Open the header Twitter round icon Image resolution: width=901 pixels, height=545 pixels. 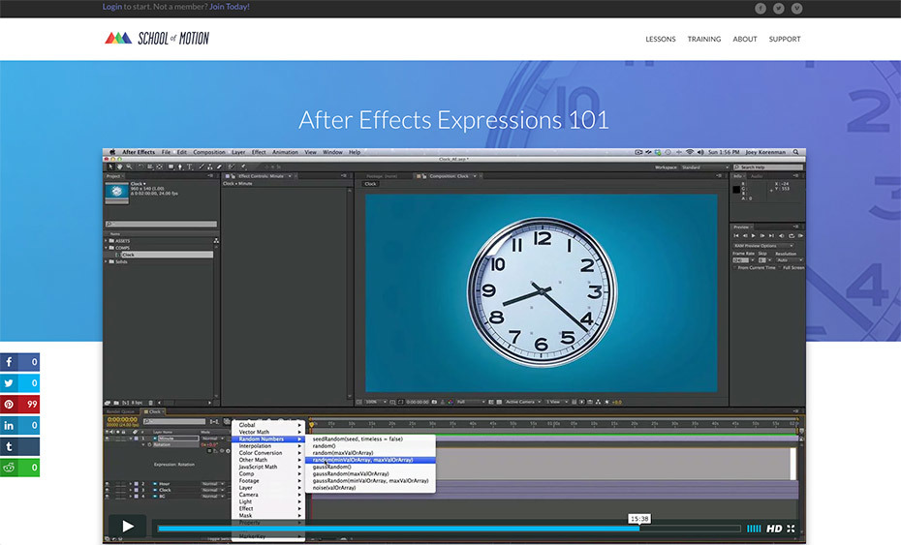coord(779,8)
